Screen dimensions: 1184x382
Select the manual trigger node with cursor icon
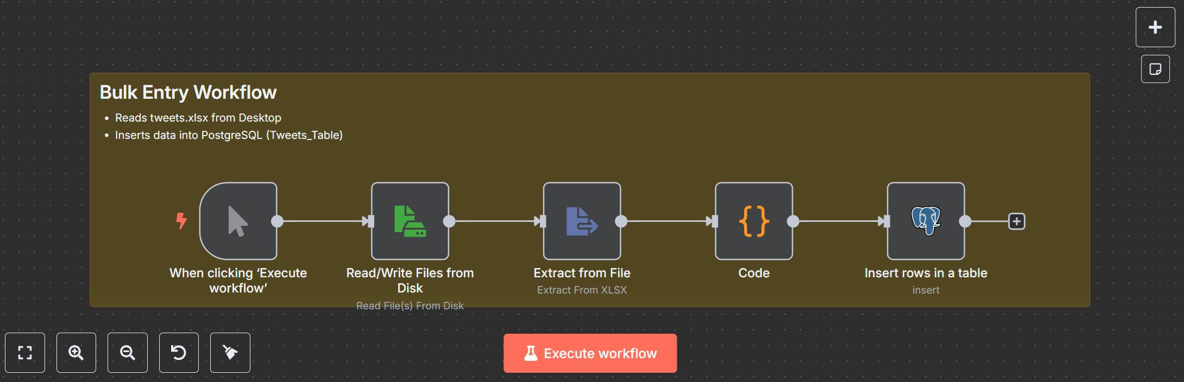[x=238, y=221]
